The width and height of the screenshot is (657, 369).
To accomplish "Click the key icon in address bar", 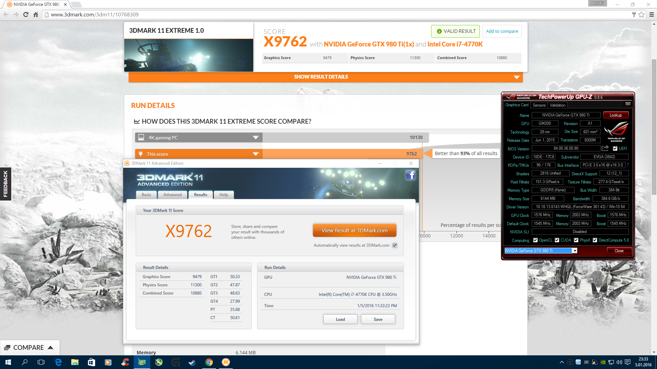I will (x=634, y=14).
